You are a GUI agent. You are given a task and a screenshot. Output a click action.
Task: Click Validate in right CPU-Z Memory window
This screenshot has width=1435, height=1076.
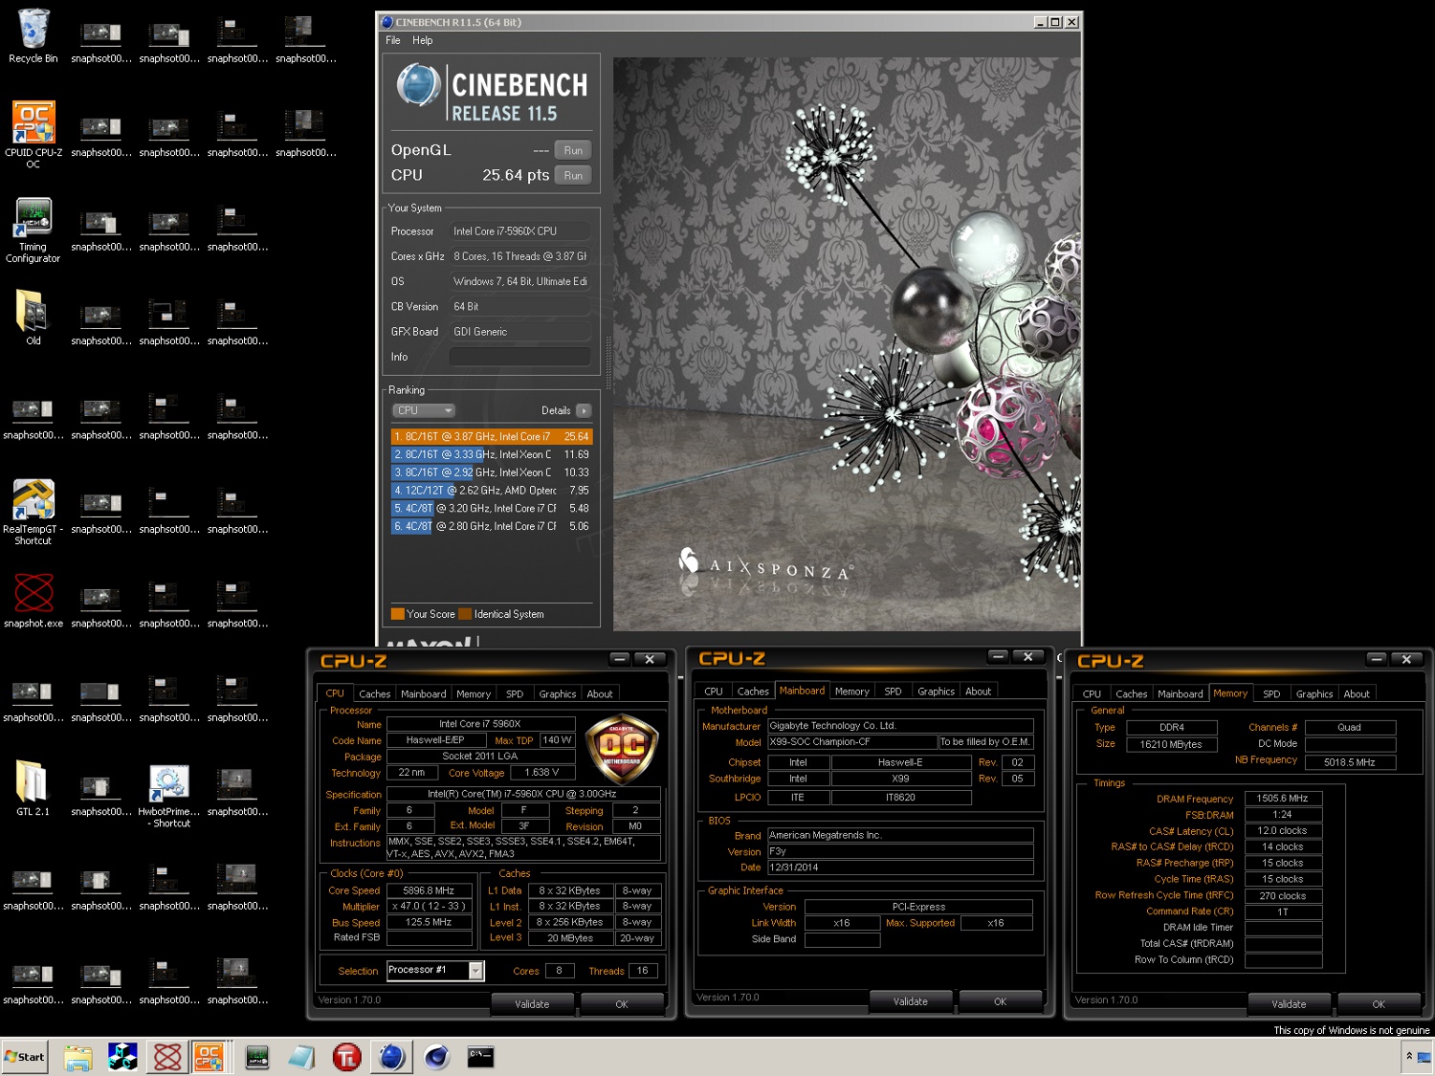pyautogui.click(x=1289, y=1003)
